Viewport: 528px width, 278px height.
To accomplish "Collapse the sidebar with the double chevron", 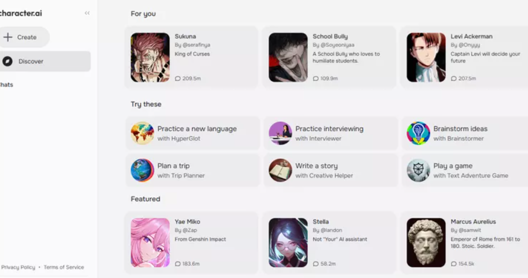I will (x=87, y=13).
